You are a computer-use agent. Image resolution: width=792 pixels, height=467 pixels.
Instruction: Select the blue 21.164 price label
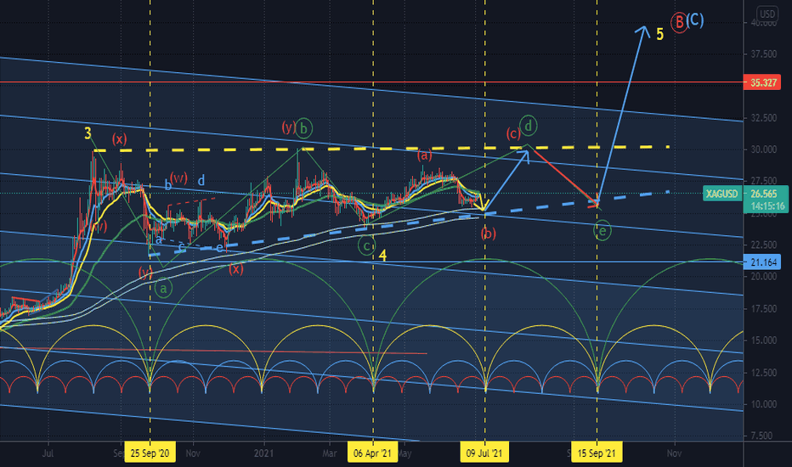763,262
